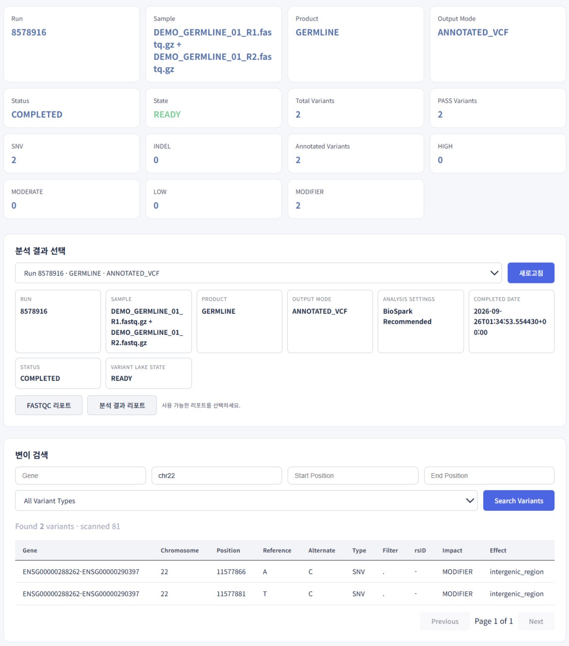Screen dimensions: 569x646
Task: Click the Reference column header
Action: (x=277, y=550)
